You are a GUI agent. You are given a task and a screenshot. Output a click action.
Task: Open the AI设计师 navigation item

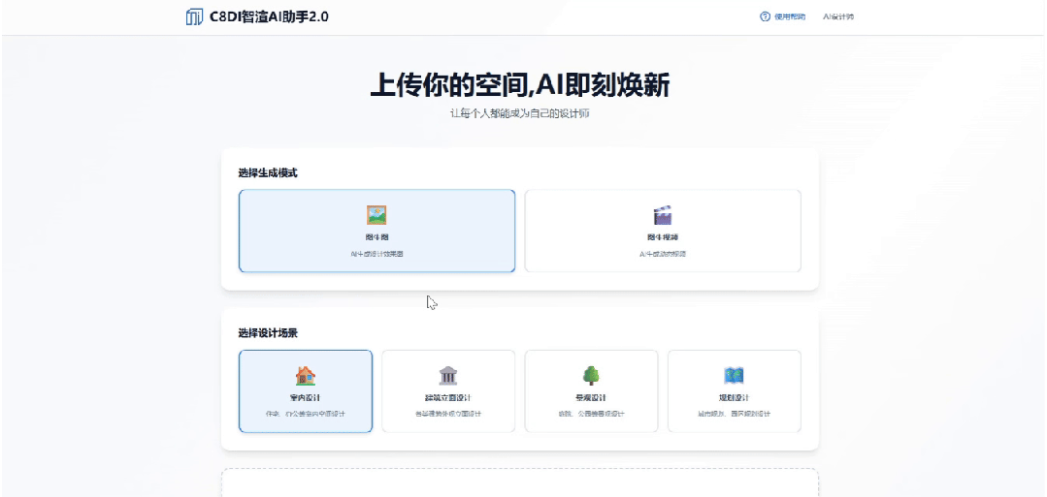[838, 16]
